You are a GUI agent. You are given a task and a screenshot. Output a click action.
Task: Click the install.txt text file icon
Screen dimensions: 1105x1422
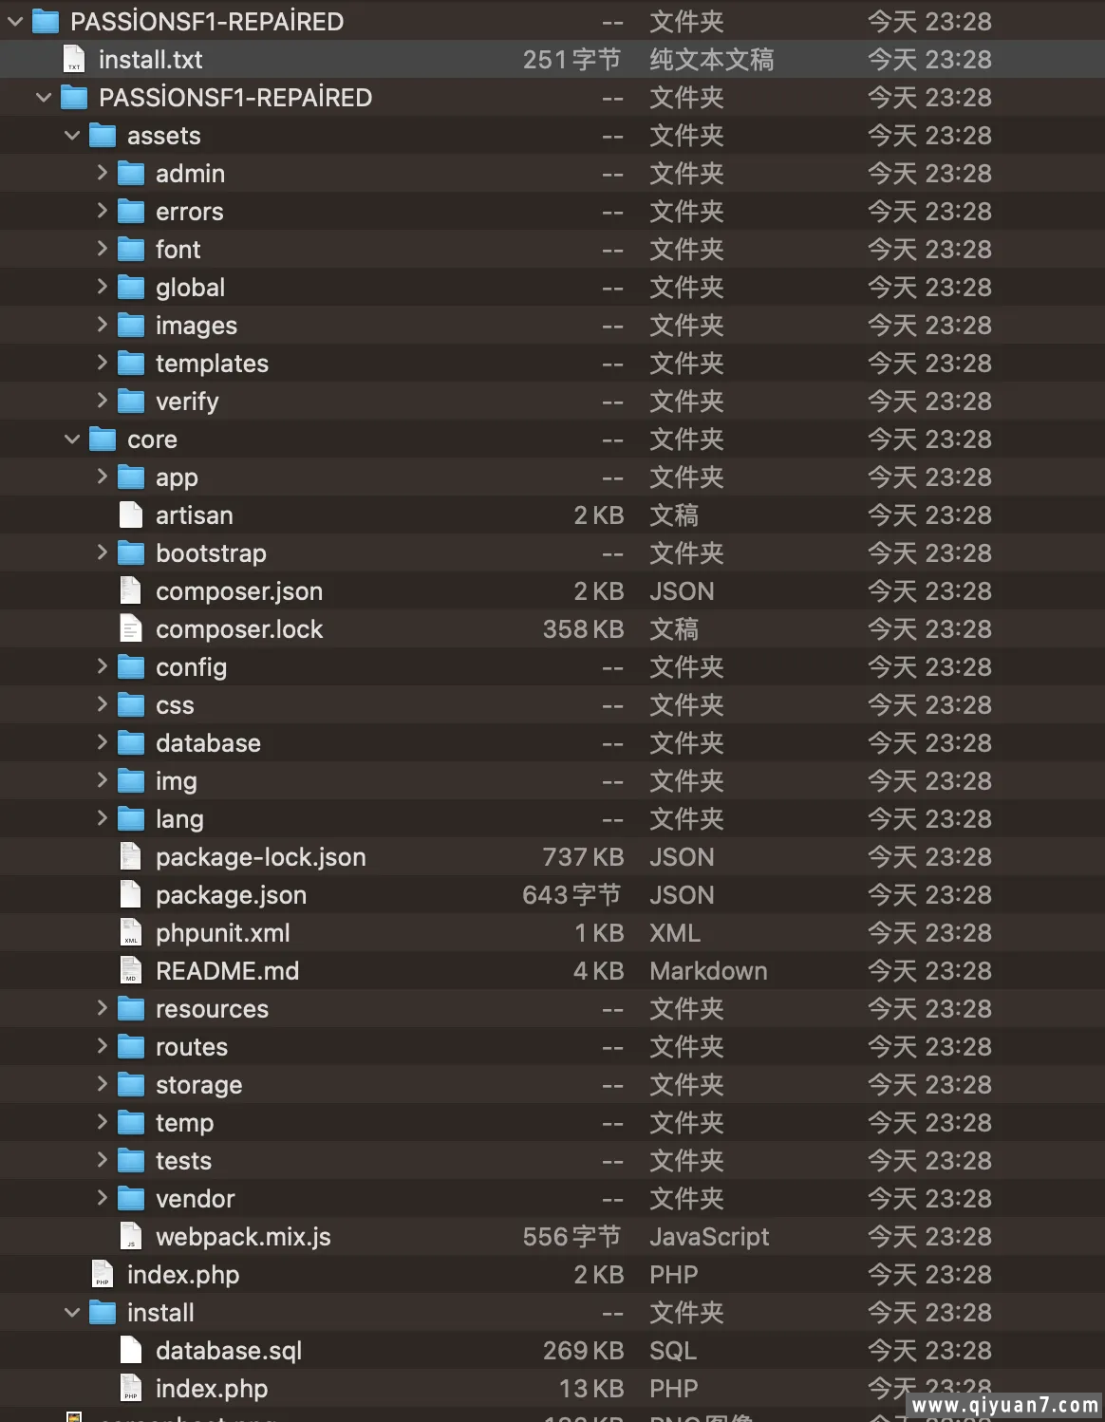74,60
